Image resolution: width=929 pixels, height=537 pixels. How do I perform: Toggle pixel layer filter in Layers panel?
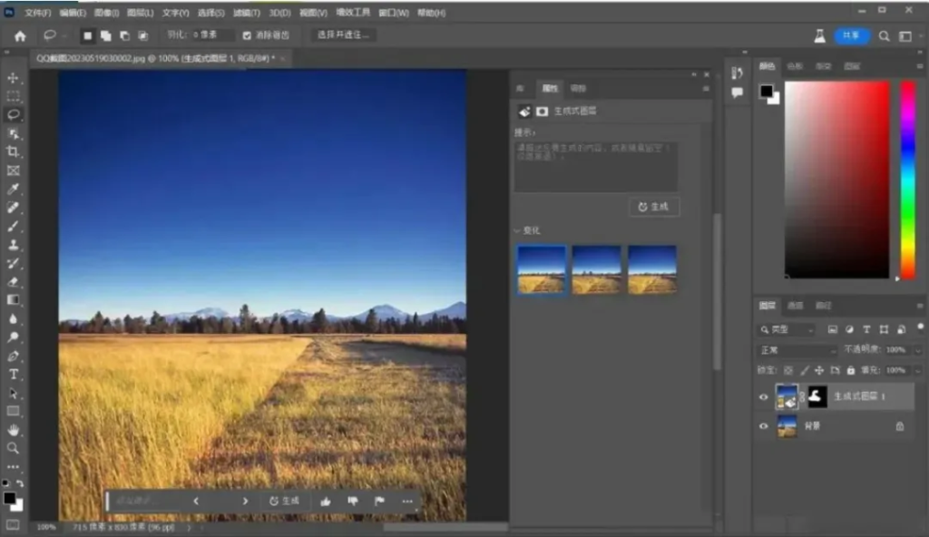click(x=833, y=329)
